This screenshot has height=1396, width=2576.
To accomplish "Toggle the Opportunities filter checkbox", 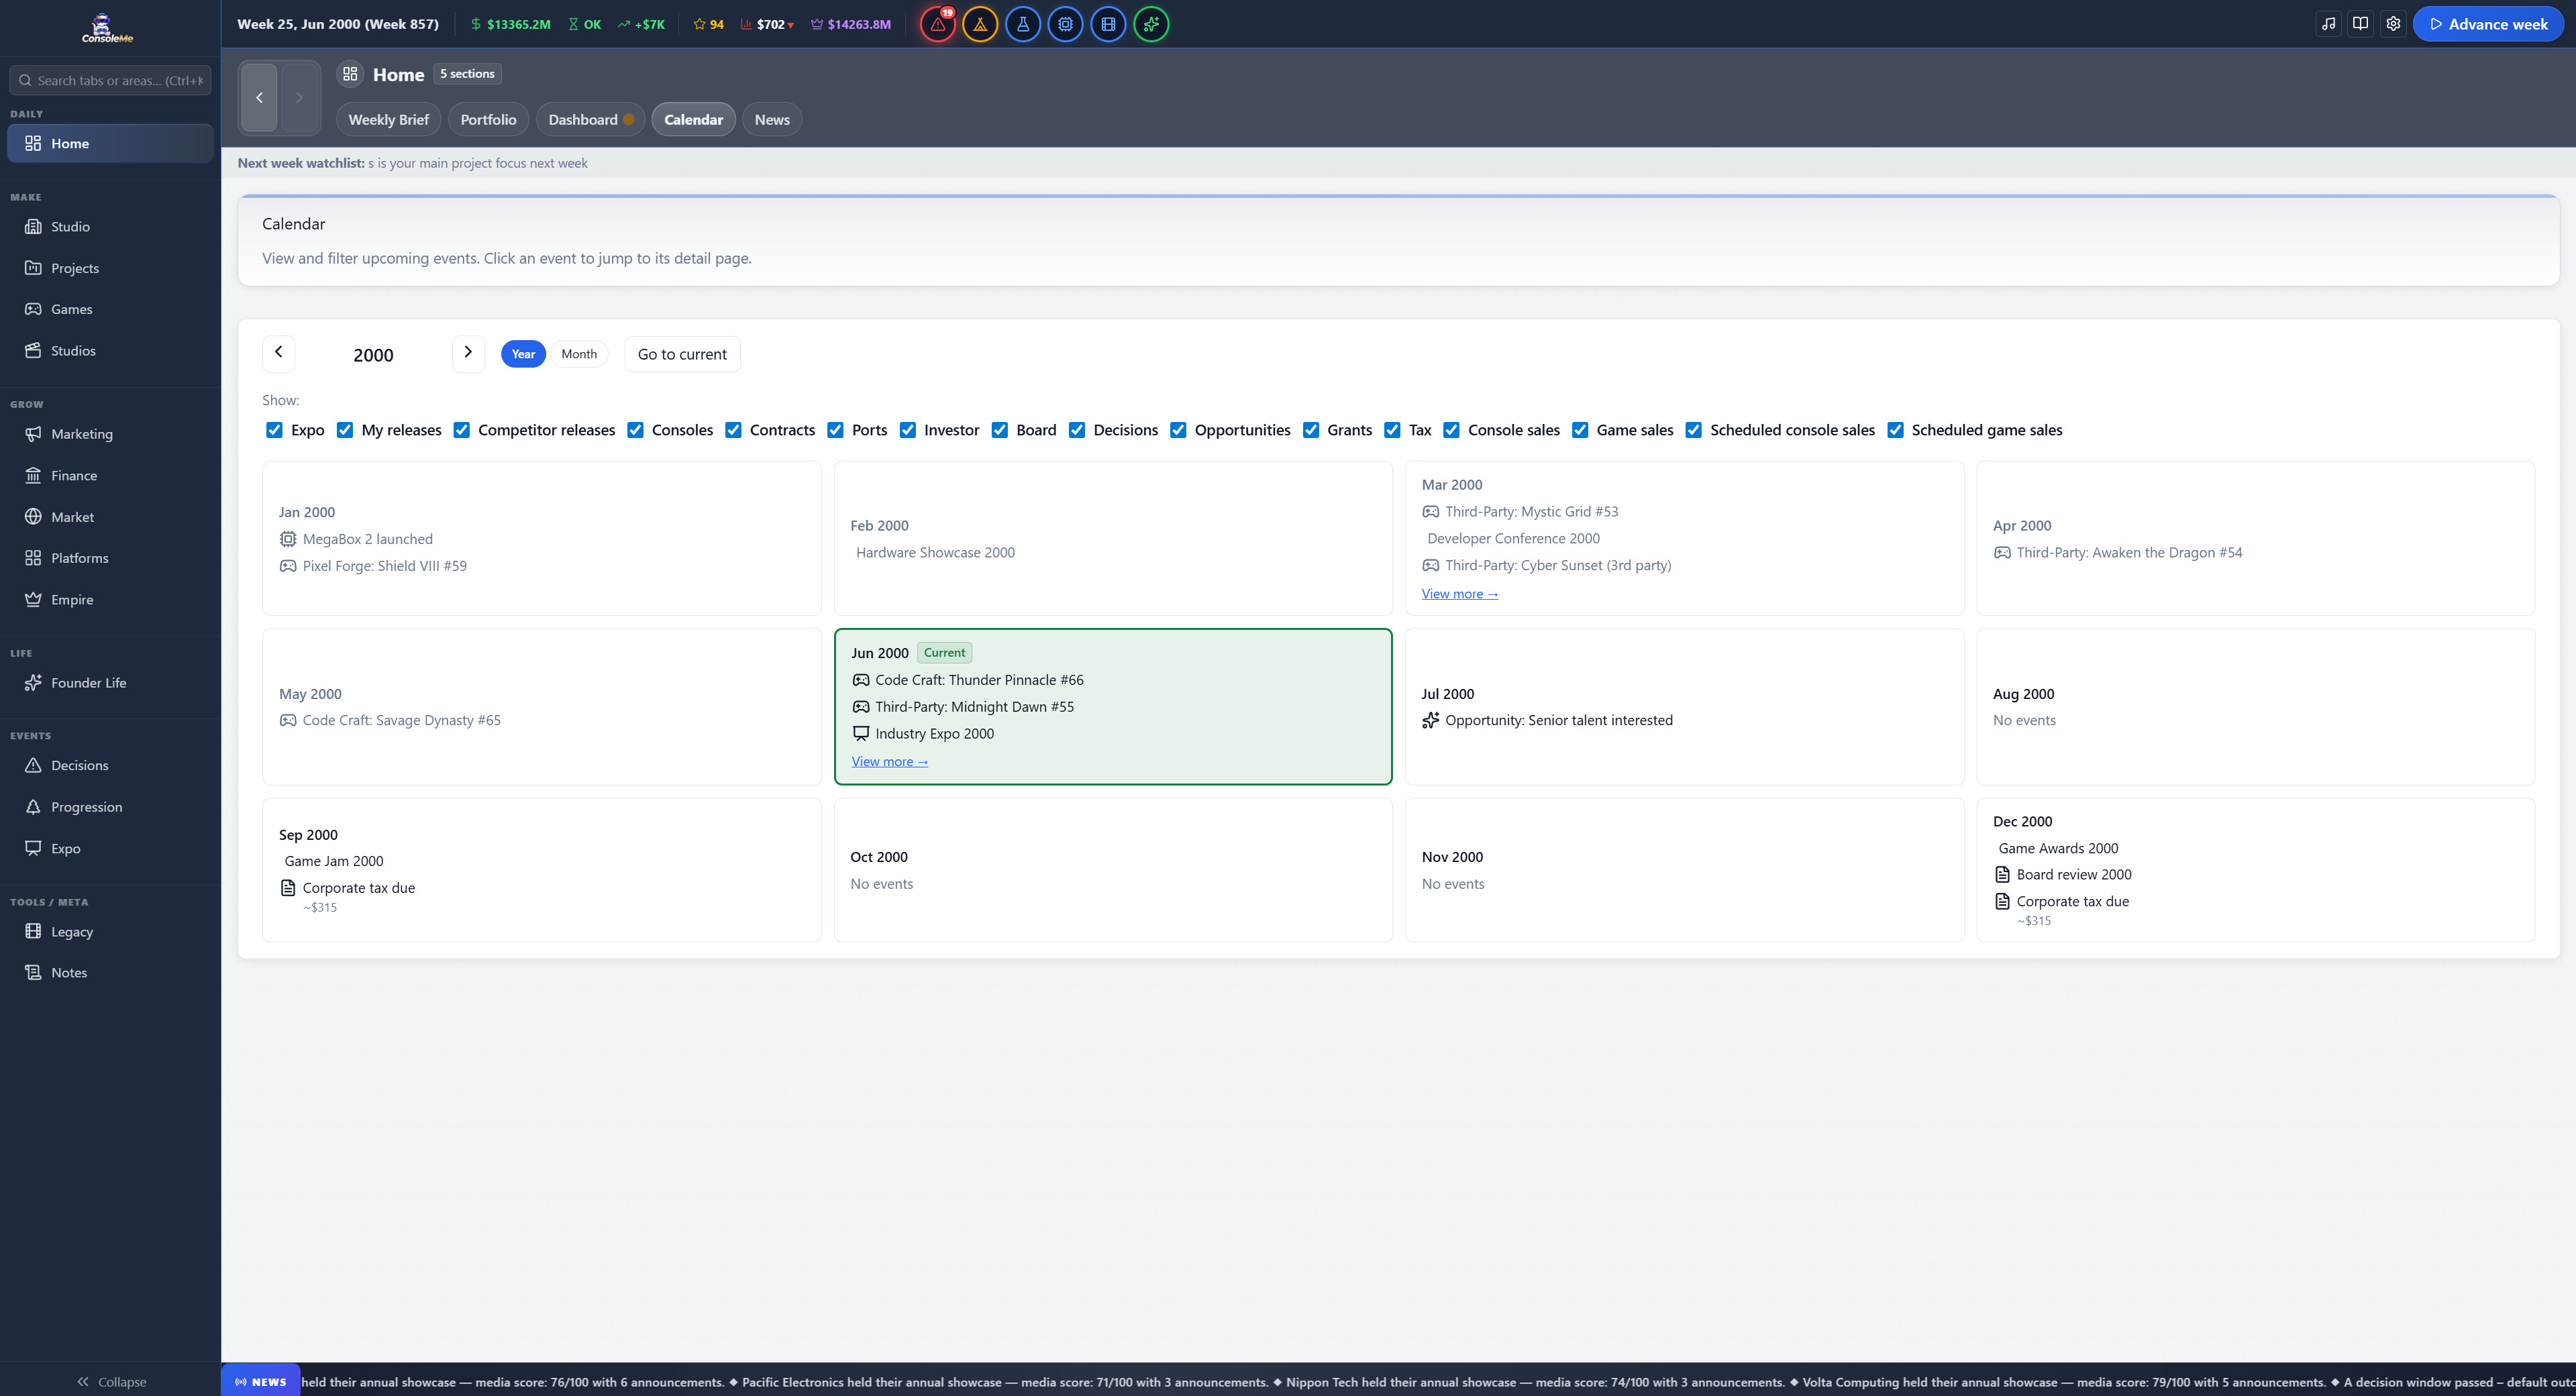I will point(1178,430).
